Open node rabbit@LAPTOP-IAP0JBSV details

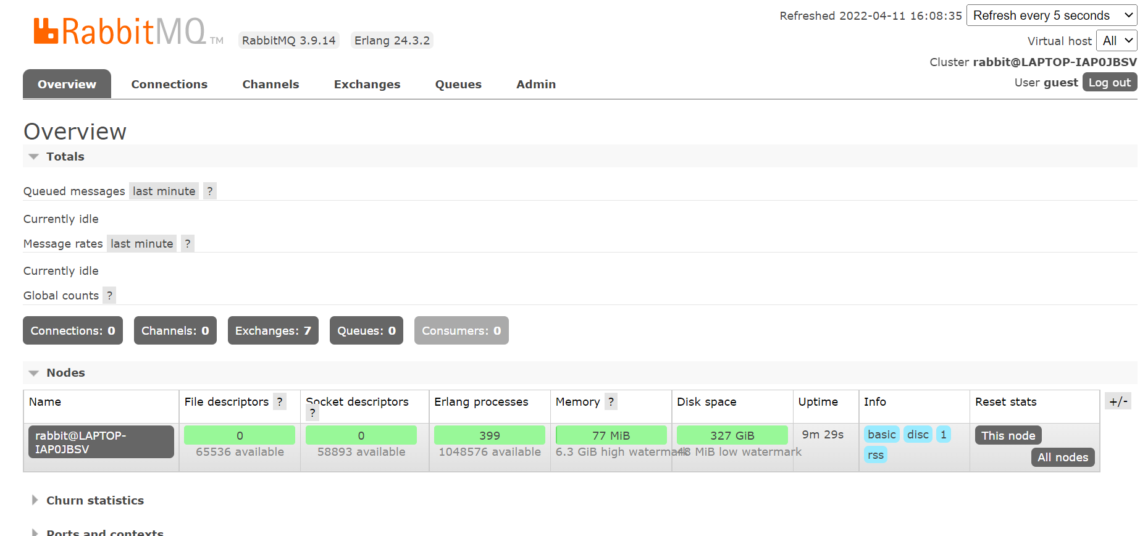101,442
